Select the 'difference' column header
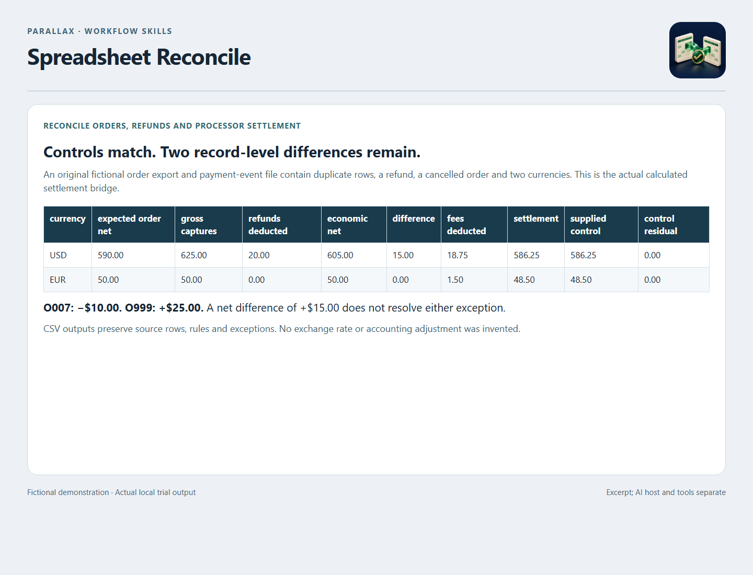 414,225
